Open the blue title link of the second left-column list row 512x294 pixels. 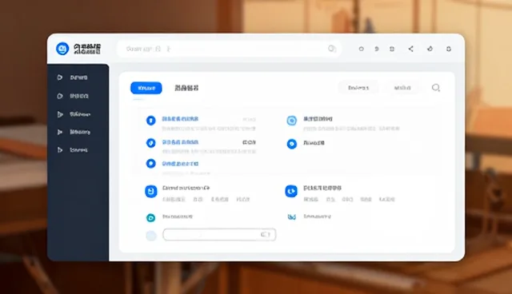[180, 142]
